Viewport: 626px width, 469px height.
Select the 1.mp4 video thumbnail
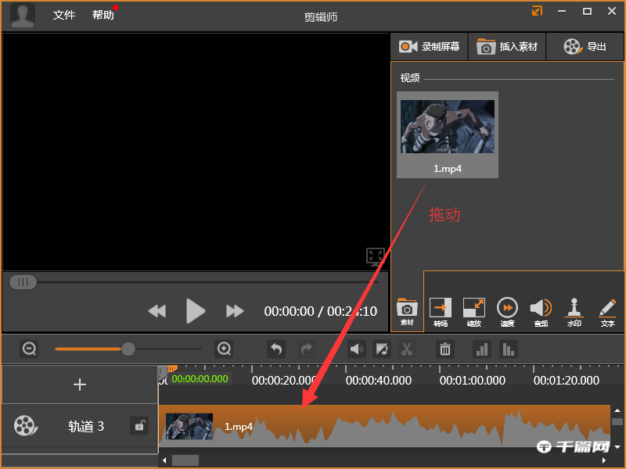pos(448,134)
